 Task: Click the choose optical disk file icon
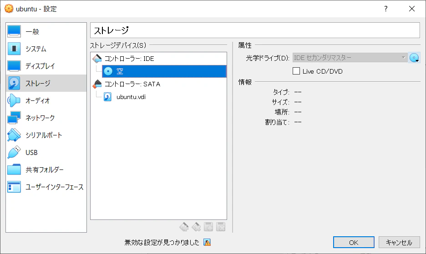click(x=414, y=58)
